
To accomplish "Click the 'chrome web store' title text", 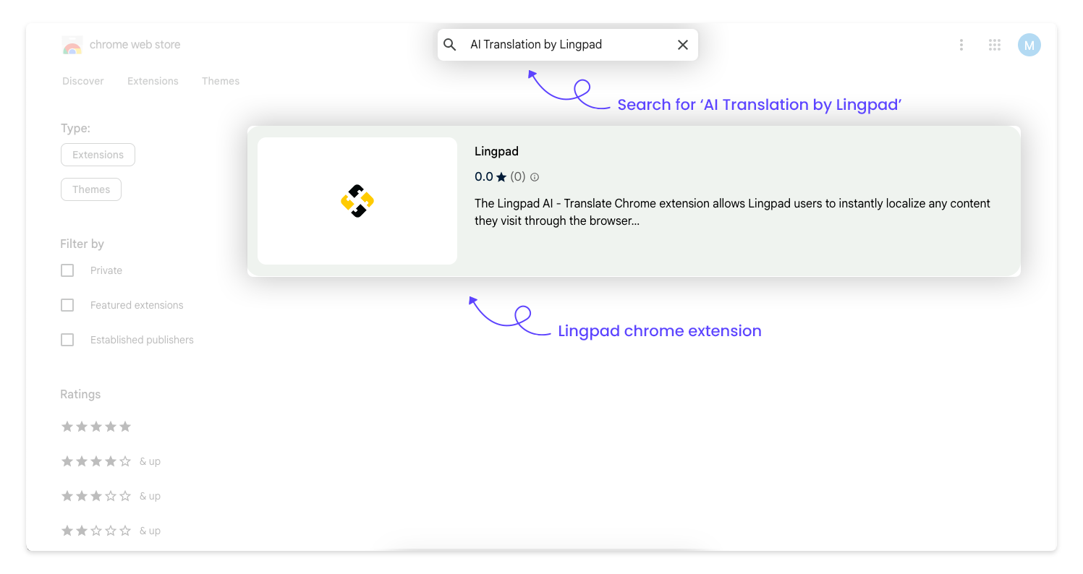I will (135, 45).
